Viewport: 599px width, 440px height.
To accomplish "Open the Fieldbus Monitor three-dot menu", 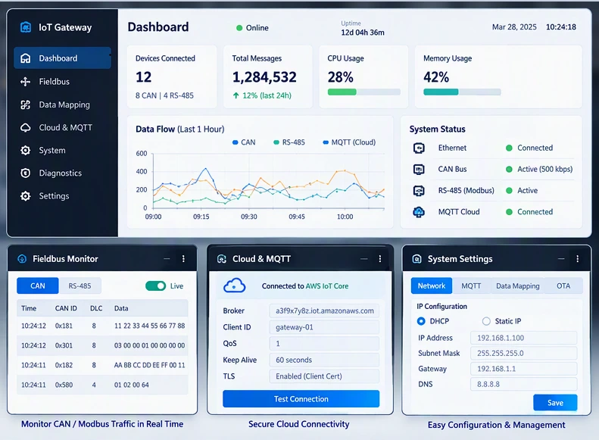I will click(x=183, y=258).
